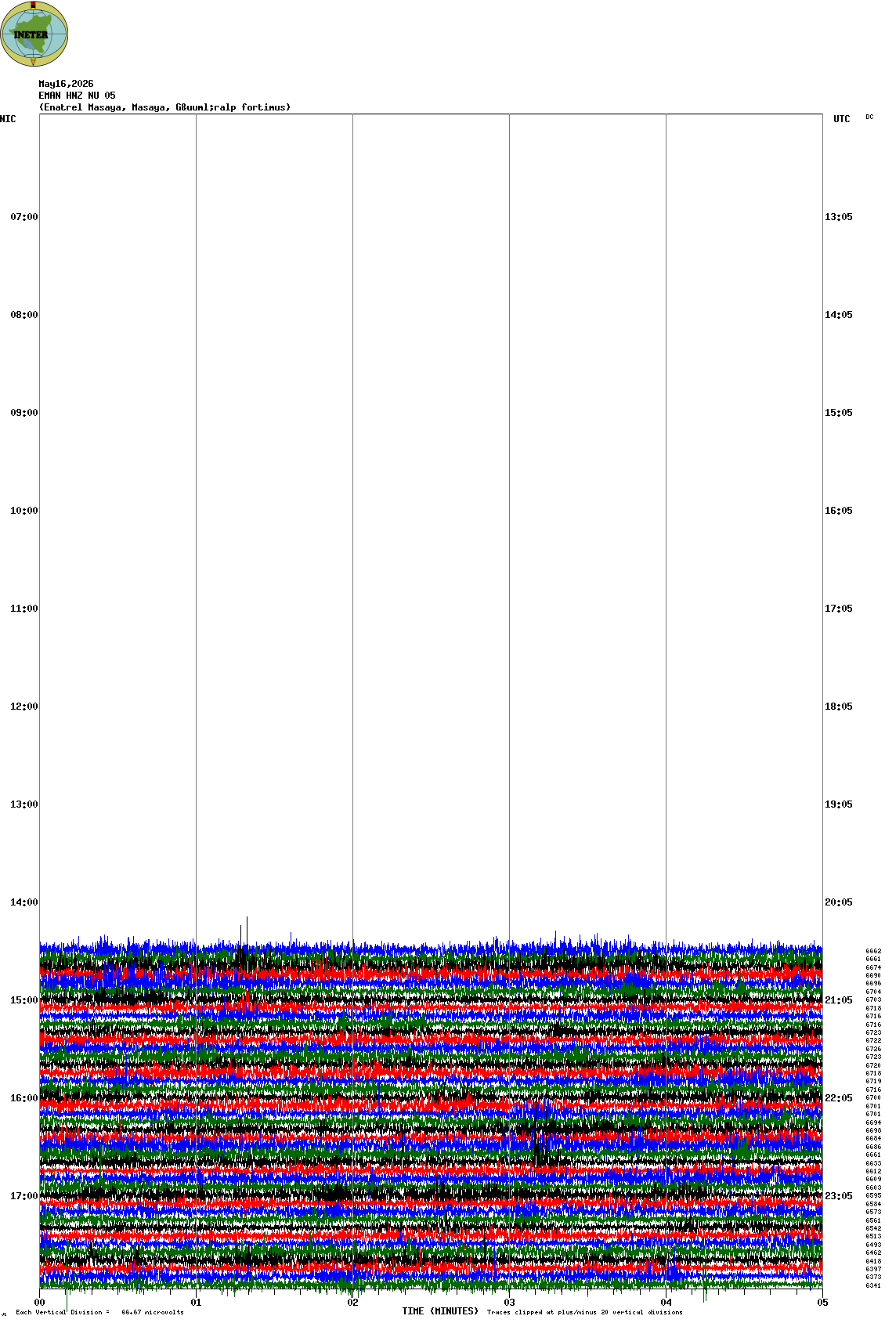Click the Each Vertical Division scale note

(99, 1312)
